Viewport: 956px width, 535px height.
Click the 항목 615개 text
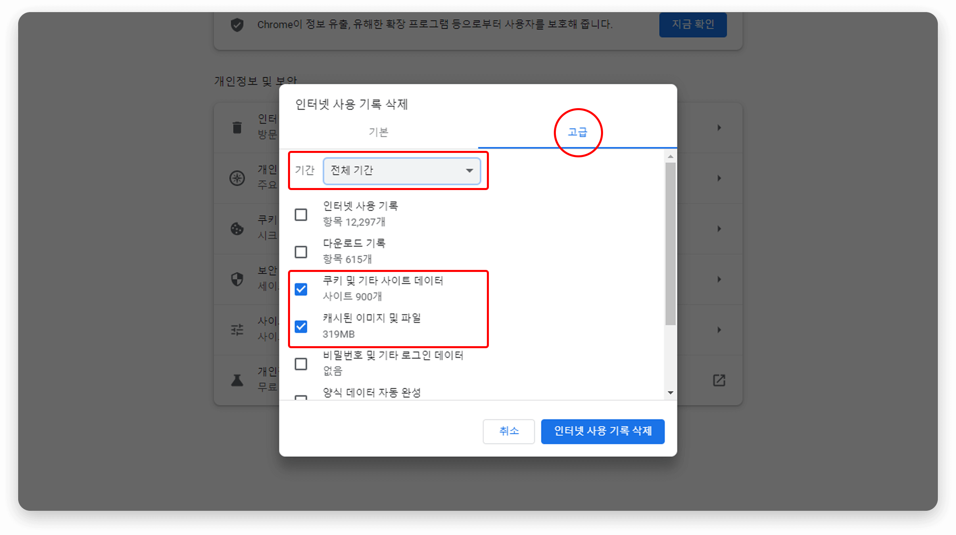pos(347,259)
